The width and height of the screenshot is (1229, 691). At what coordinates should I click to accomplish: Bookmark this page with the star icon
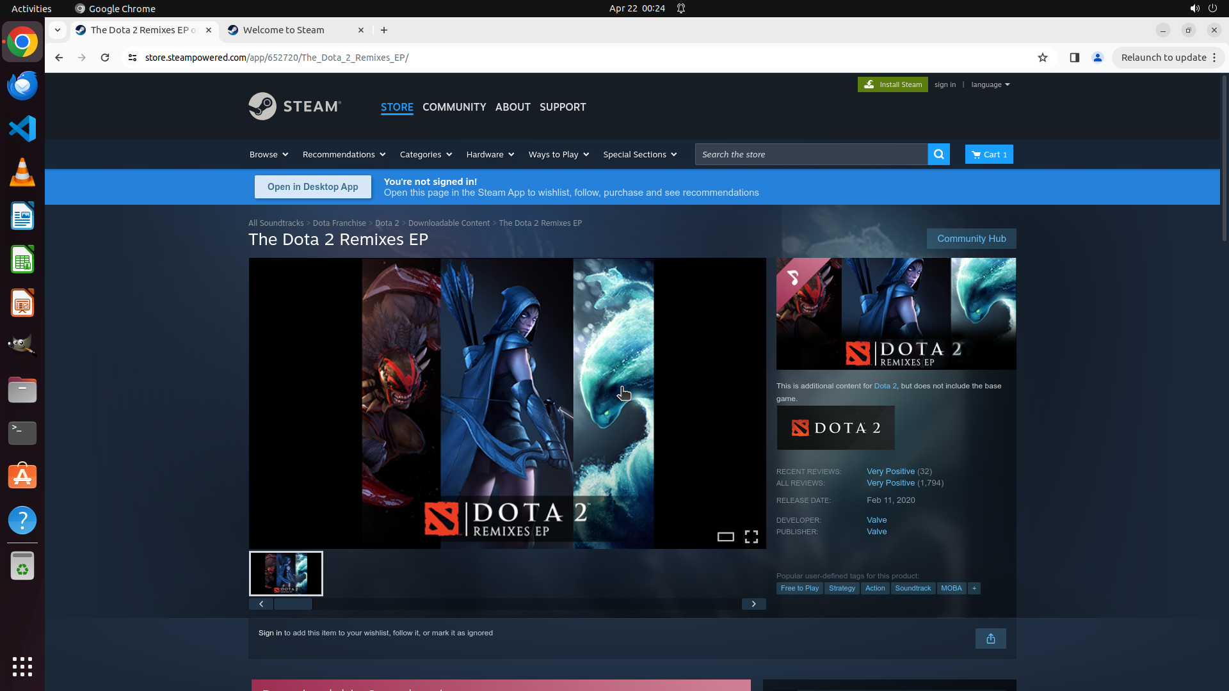[1043, 58]
